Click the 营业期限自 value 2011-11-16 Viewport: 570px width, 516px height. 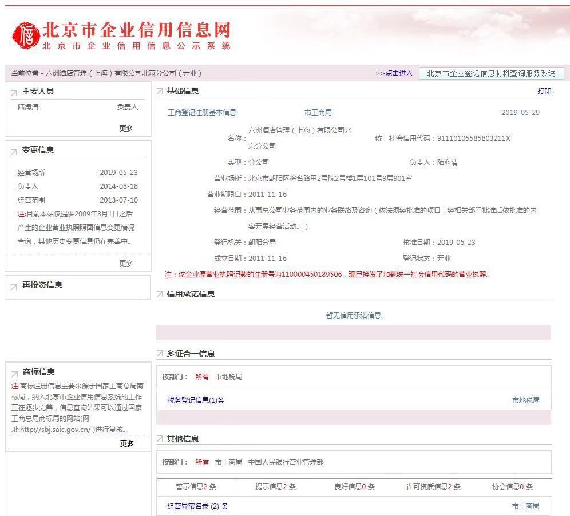[268, 195]
